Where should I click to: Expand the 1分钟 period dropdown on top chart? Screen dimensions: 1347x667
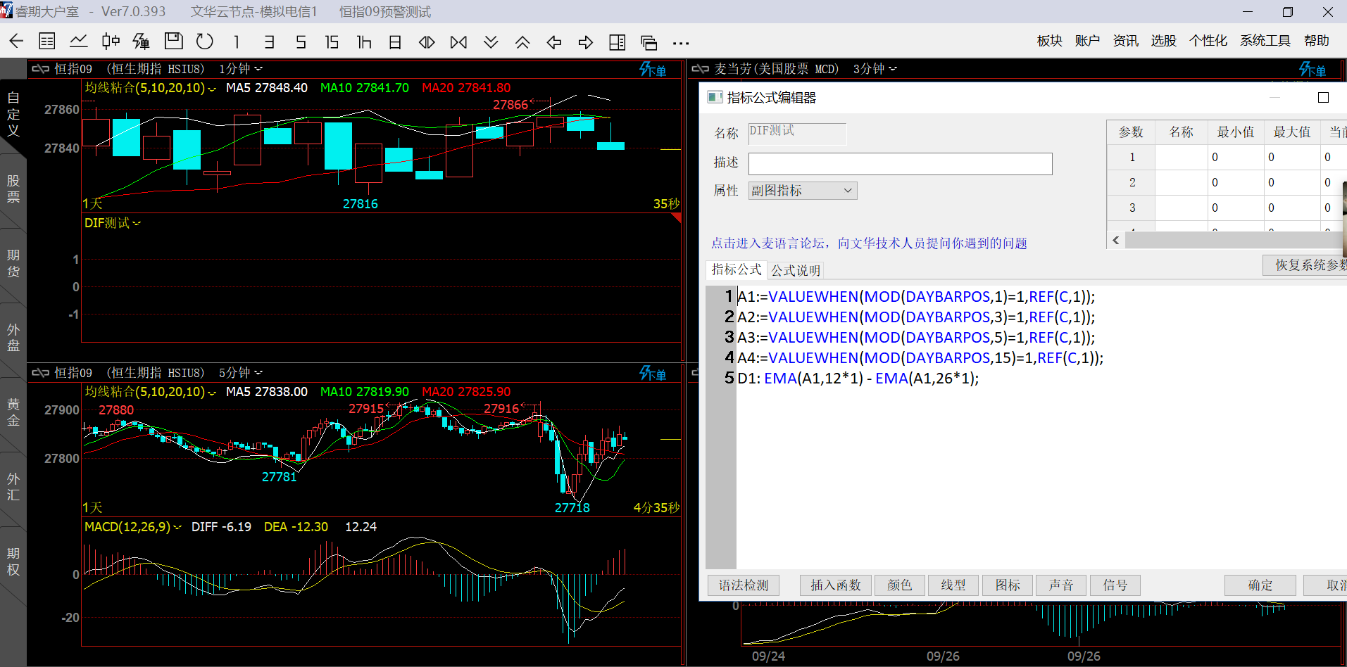point(241,69)
